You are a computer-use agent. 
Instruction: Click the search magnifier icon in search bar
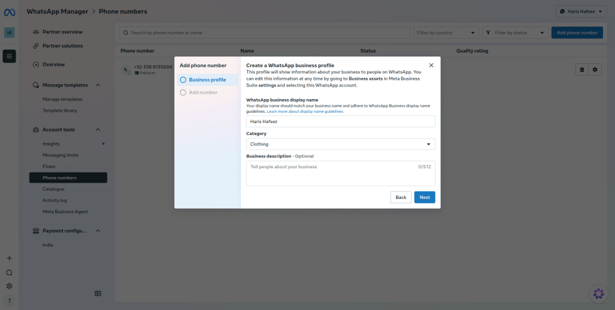coord(126,33)
